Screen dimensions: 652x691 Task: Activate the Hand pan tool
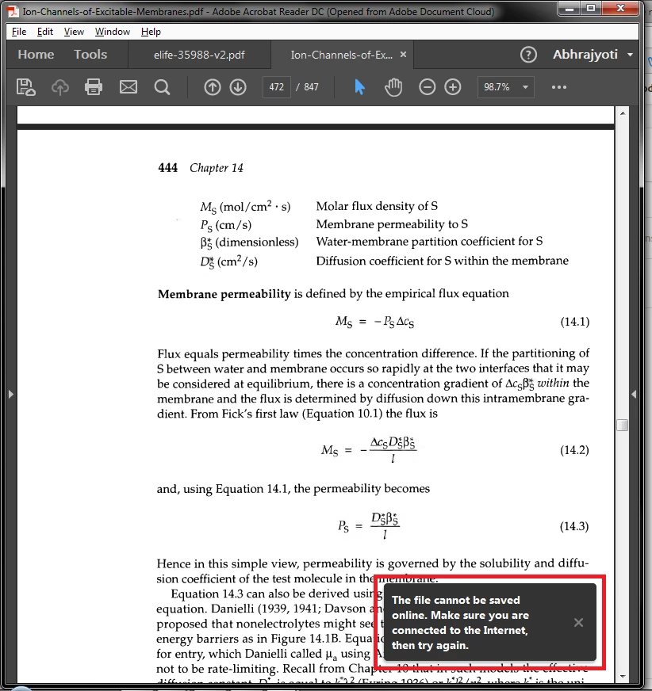click(x=393, y=87)
